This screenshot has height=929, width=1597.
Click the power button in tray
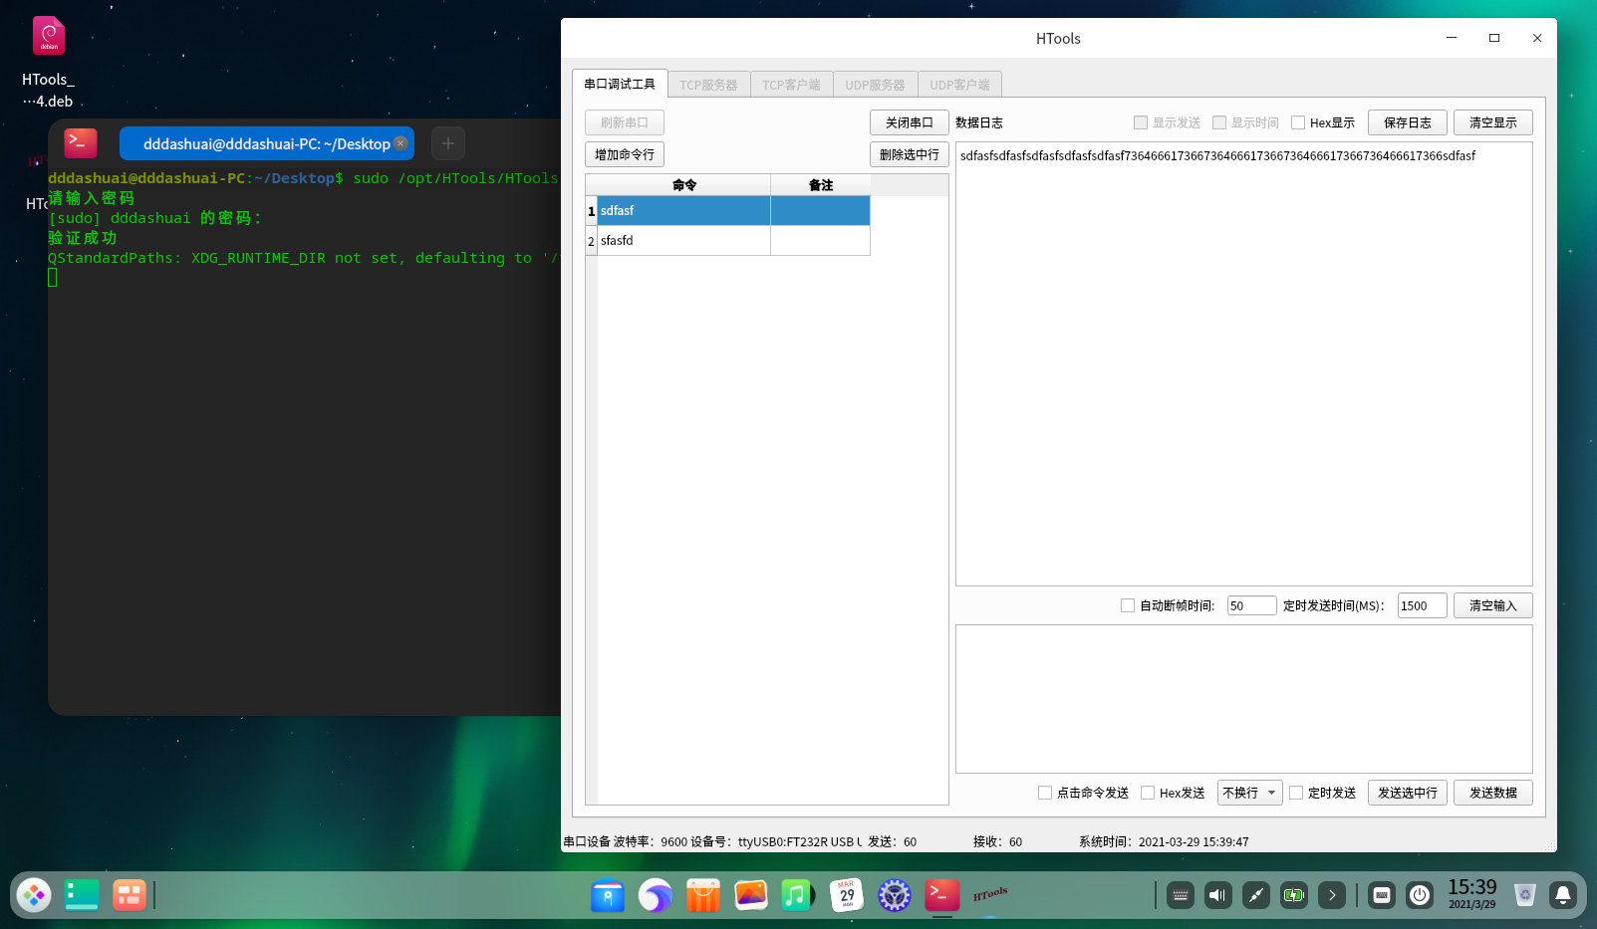click(x=1420, y=895)
